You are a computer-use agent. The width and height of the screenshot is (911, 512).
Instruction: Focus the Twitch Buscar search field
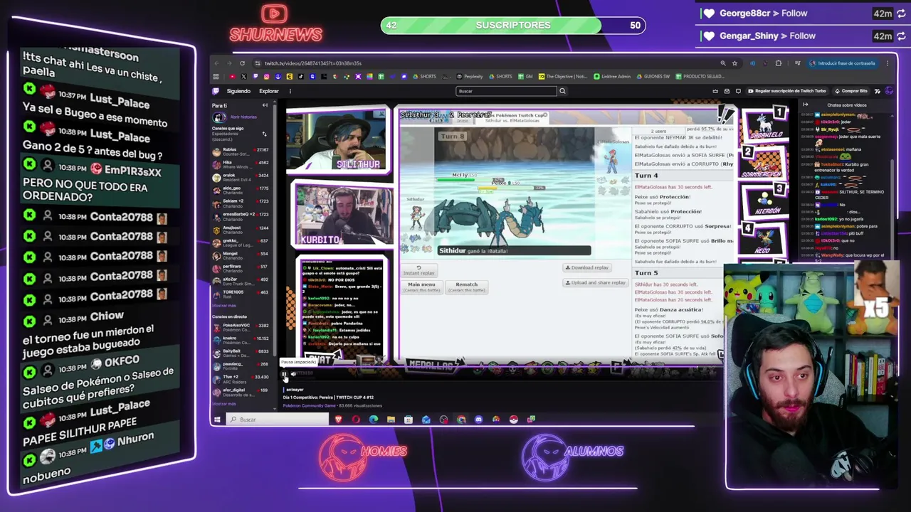tap(506, 91)
